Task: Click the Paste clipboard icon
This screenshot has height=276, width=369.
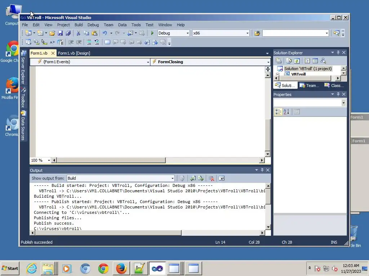Action: pyautogui.click(x=94, y=33)
